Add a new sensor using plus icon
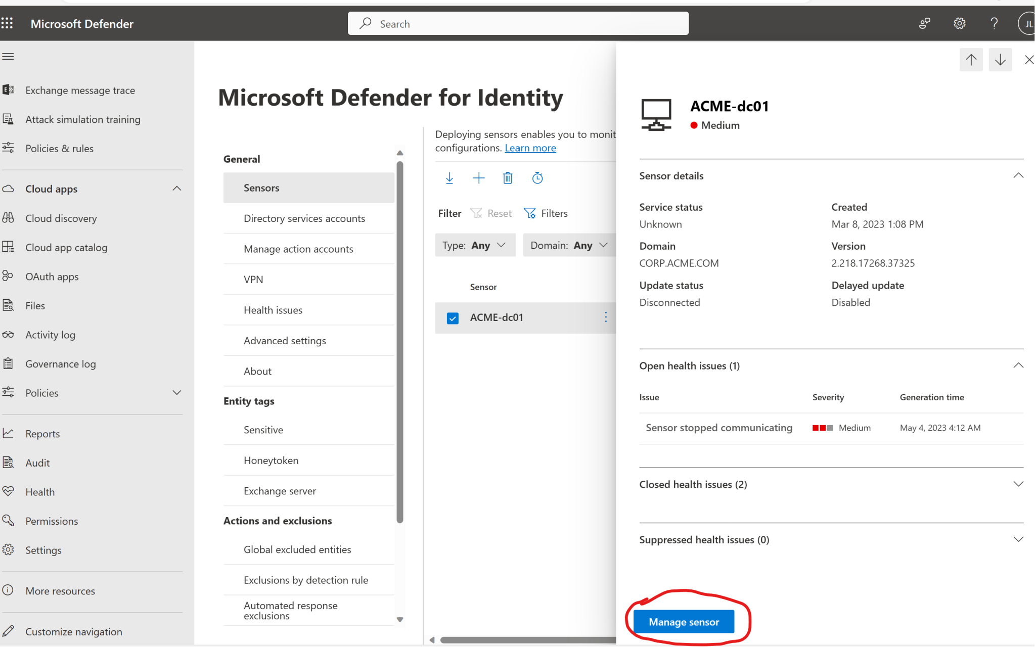The height and width of the screenshot is (647, 1035). coord(478,178)
